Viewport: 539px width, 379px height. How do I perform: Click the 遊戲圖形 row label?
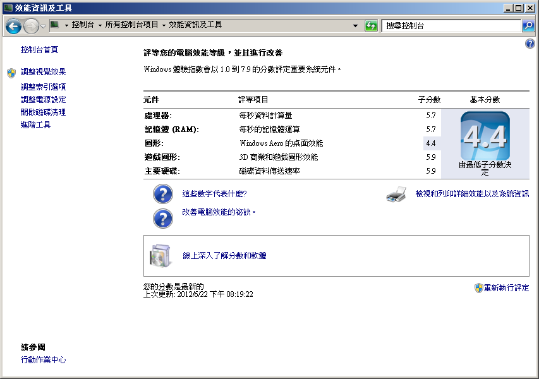(x=162, y=157)
